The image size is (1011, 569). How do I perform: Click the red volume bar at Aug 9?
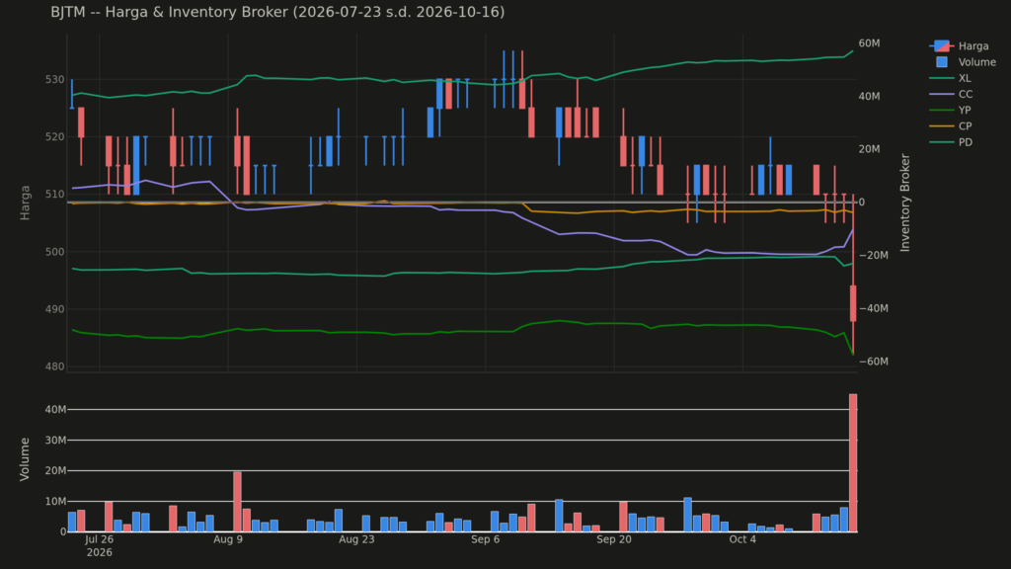[x=237, y=502]
